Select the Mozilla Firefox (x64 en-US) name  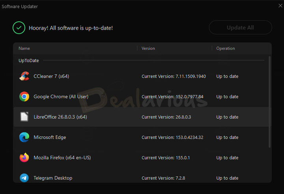click(x=62, y=158)
